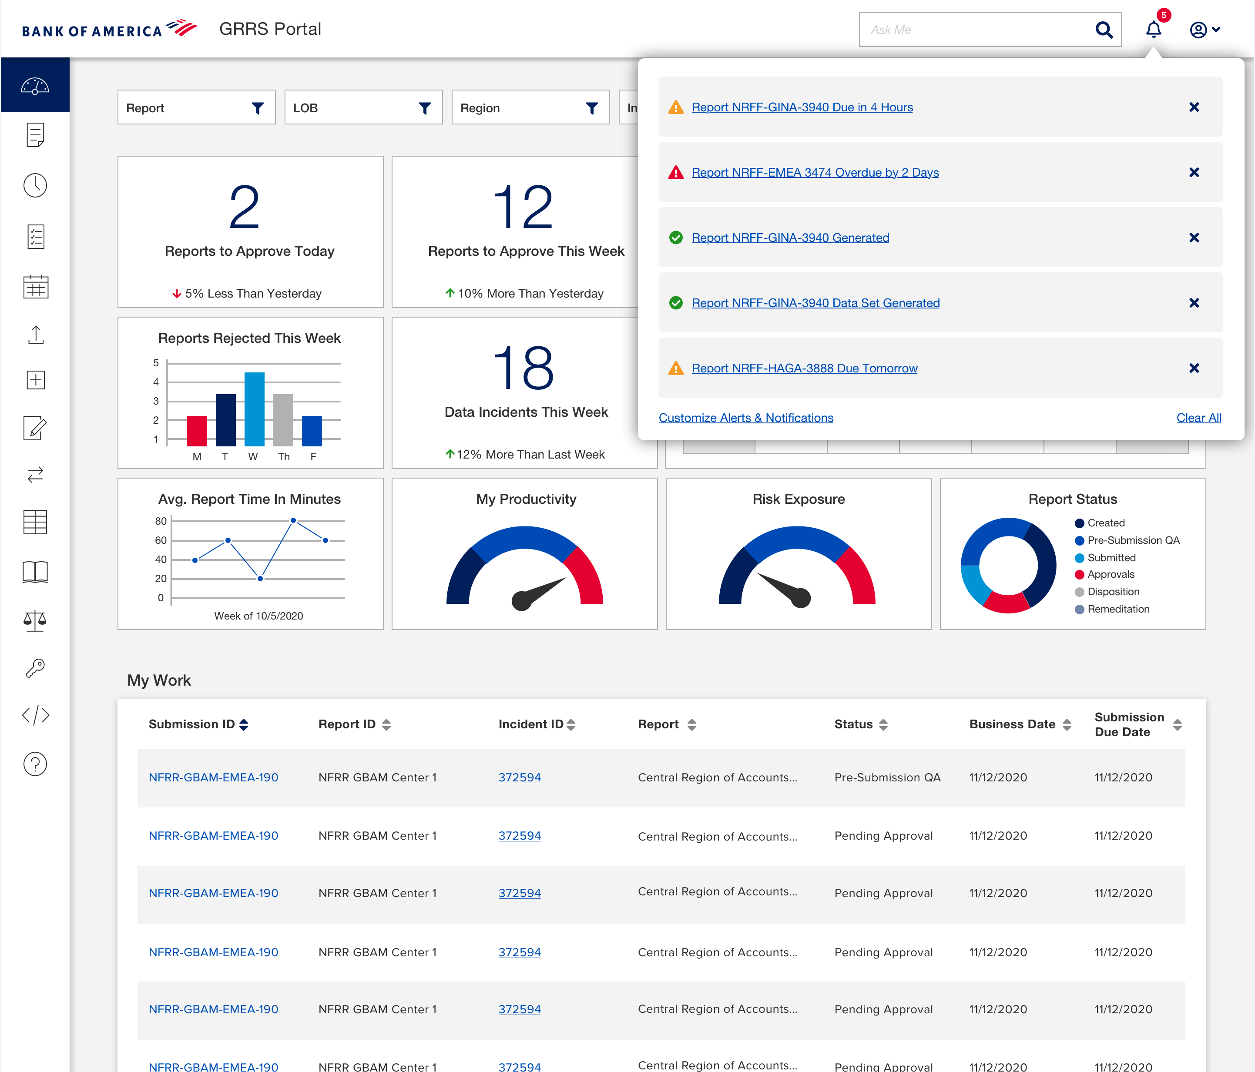Dismiss the NRFF-HAGA-3888 Due Tomorrow alert

(1194, 368)
